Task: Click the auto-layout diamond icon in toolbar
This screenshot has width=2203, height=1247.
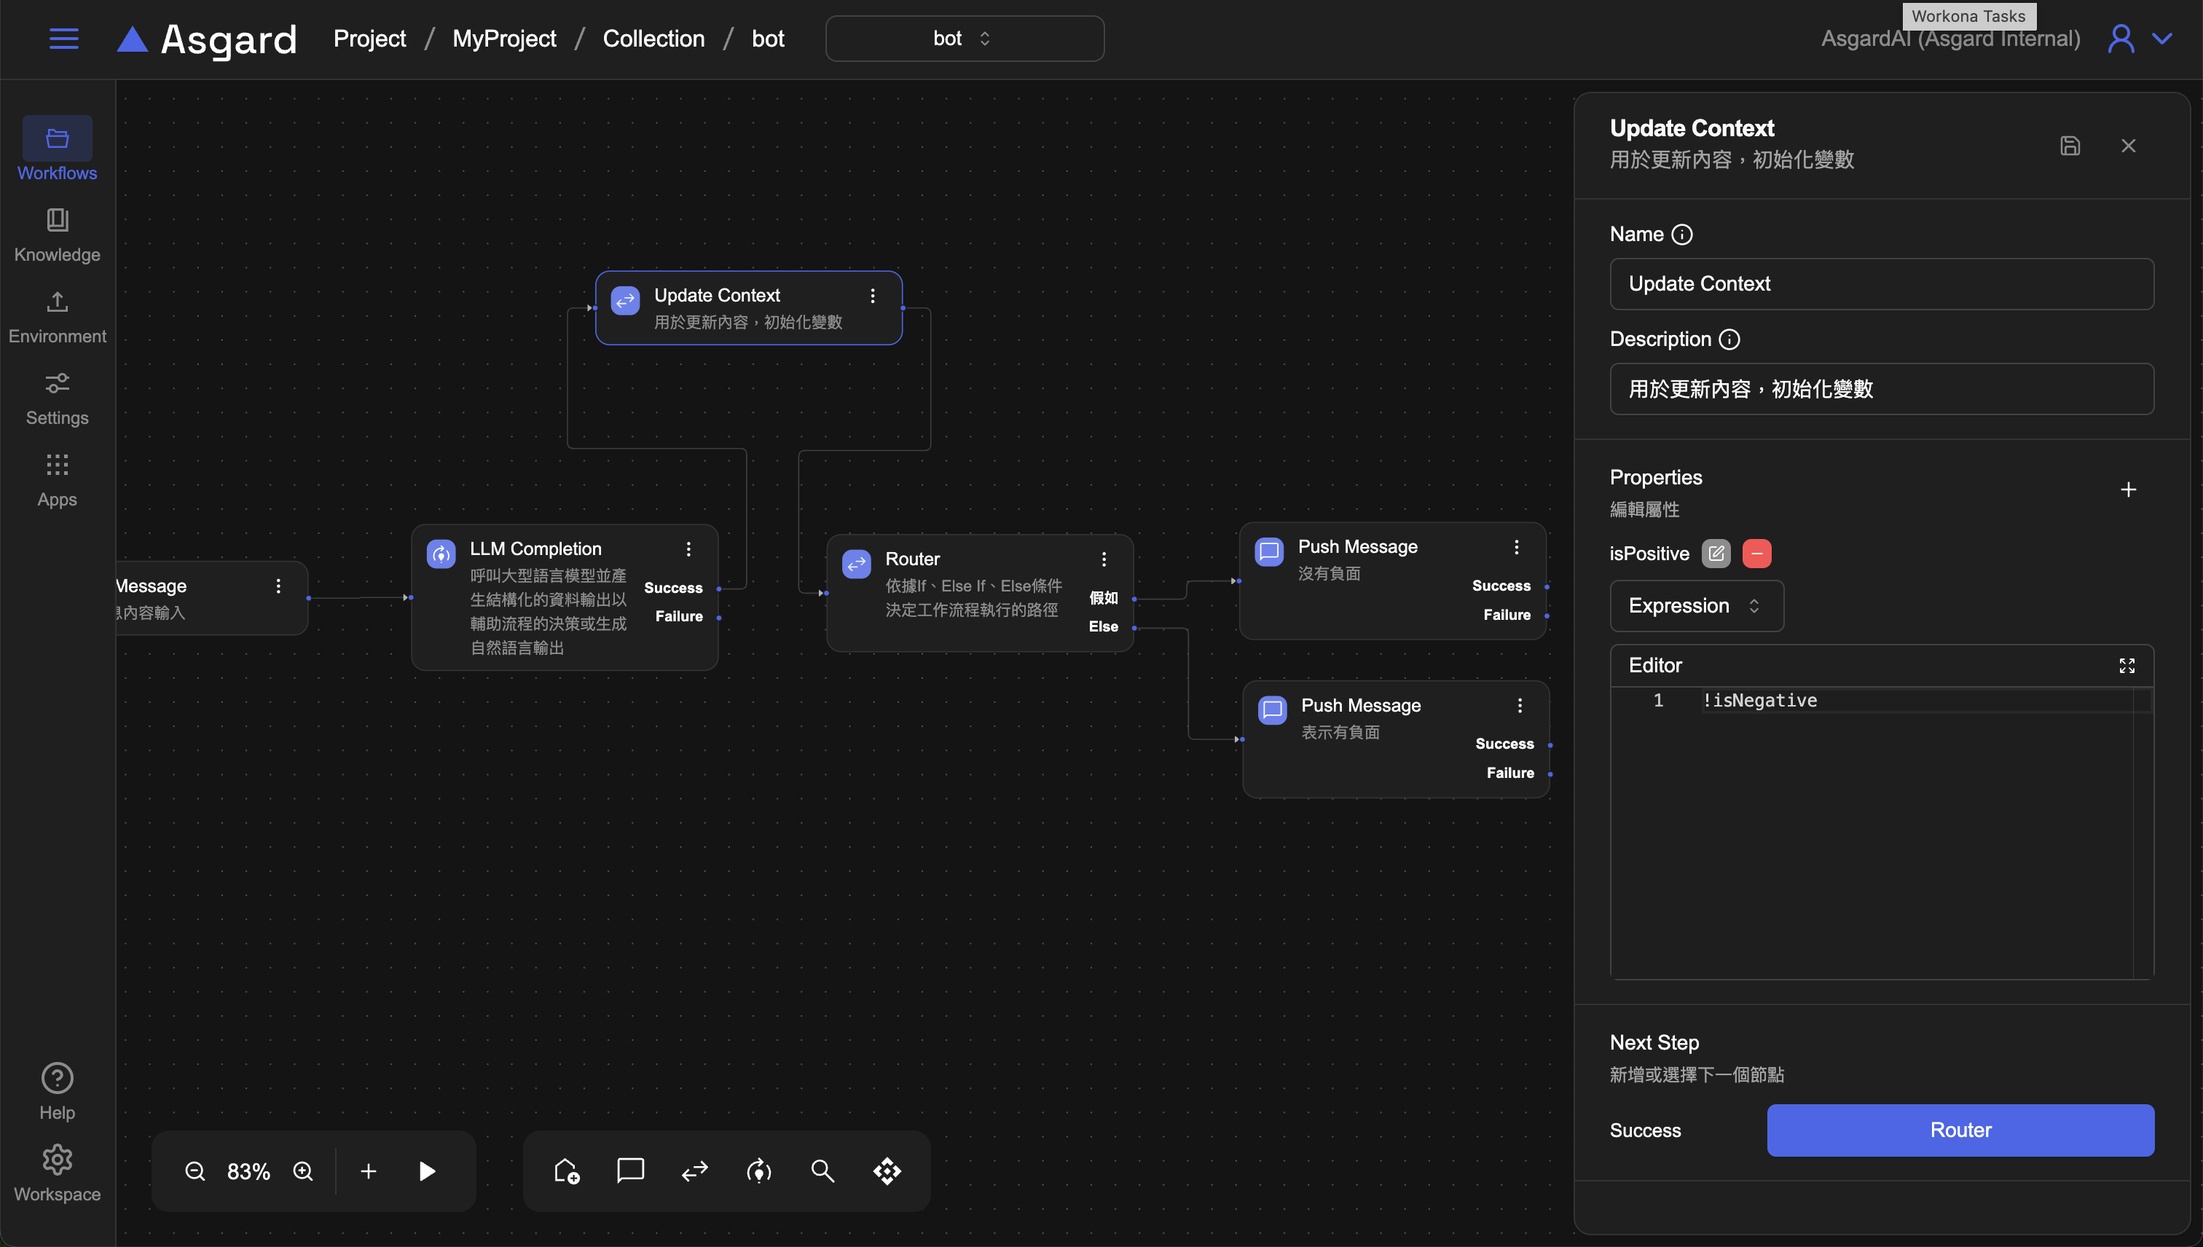Action: [x=887, y=1171]
